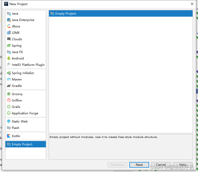Click the Griffon red icon
Image resolution: width=198 pixels, height=172 pixels.
point(9,100)
